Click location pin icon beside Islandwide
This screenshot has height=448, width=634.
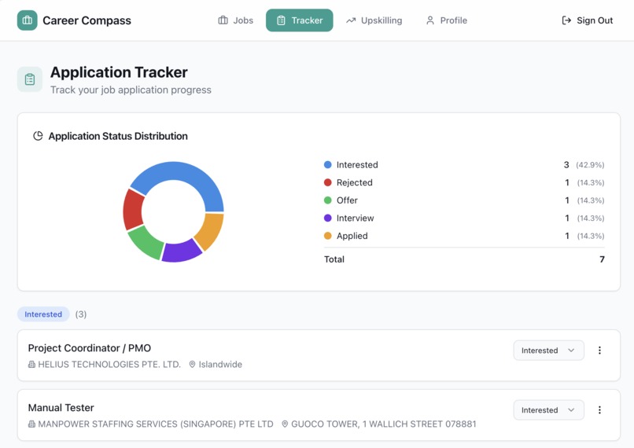coord(193,365)
